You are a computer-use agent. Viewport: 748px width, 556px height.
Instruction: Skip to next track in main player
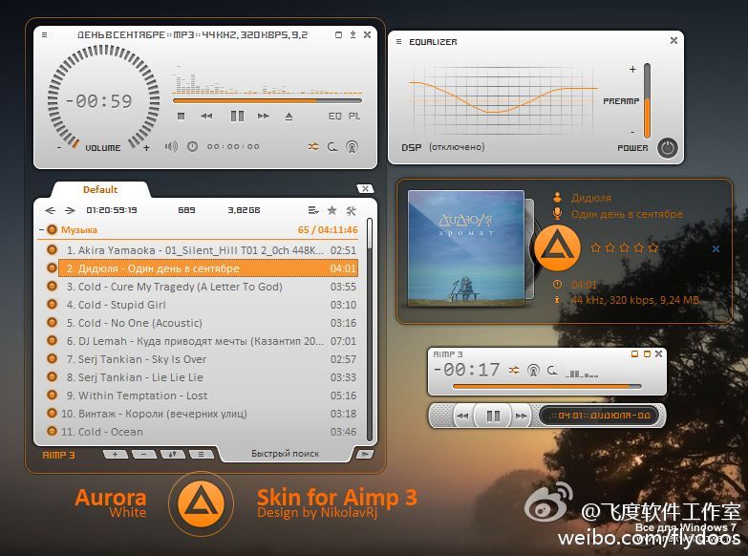pyautogui.click(x=264, y=116)
